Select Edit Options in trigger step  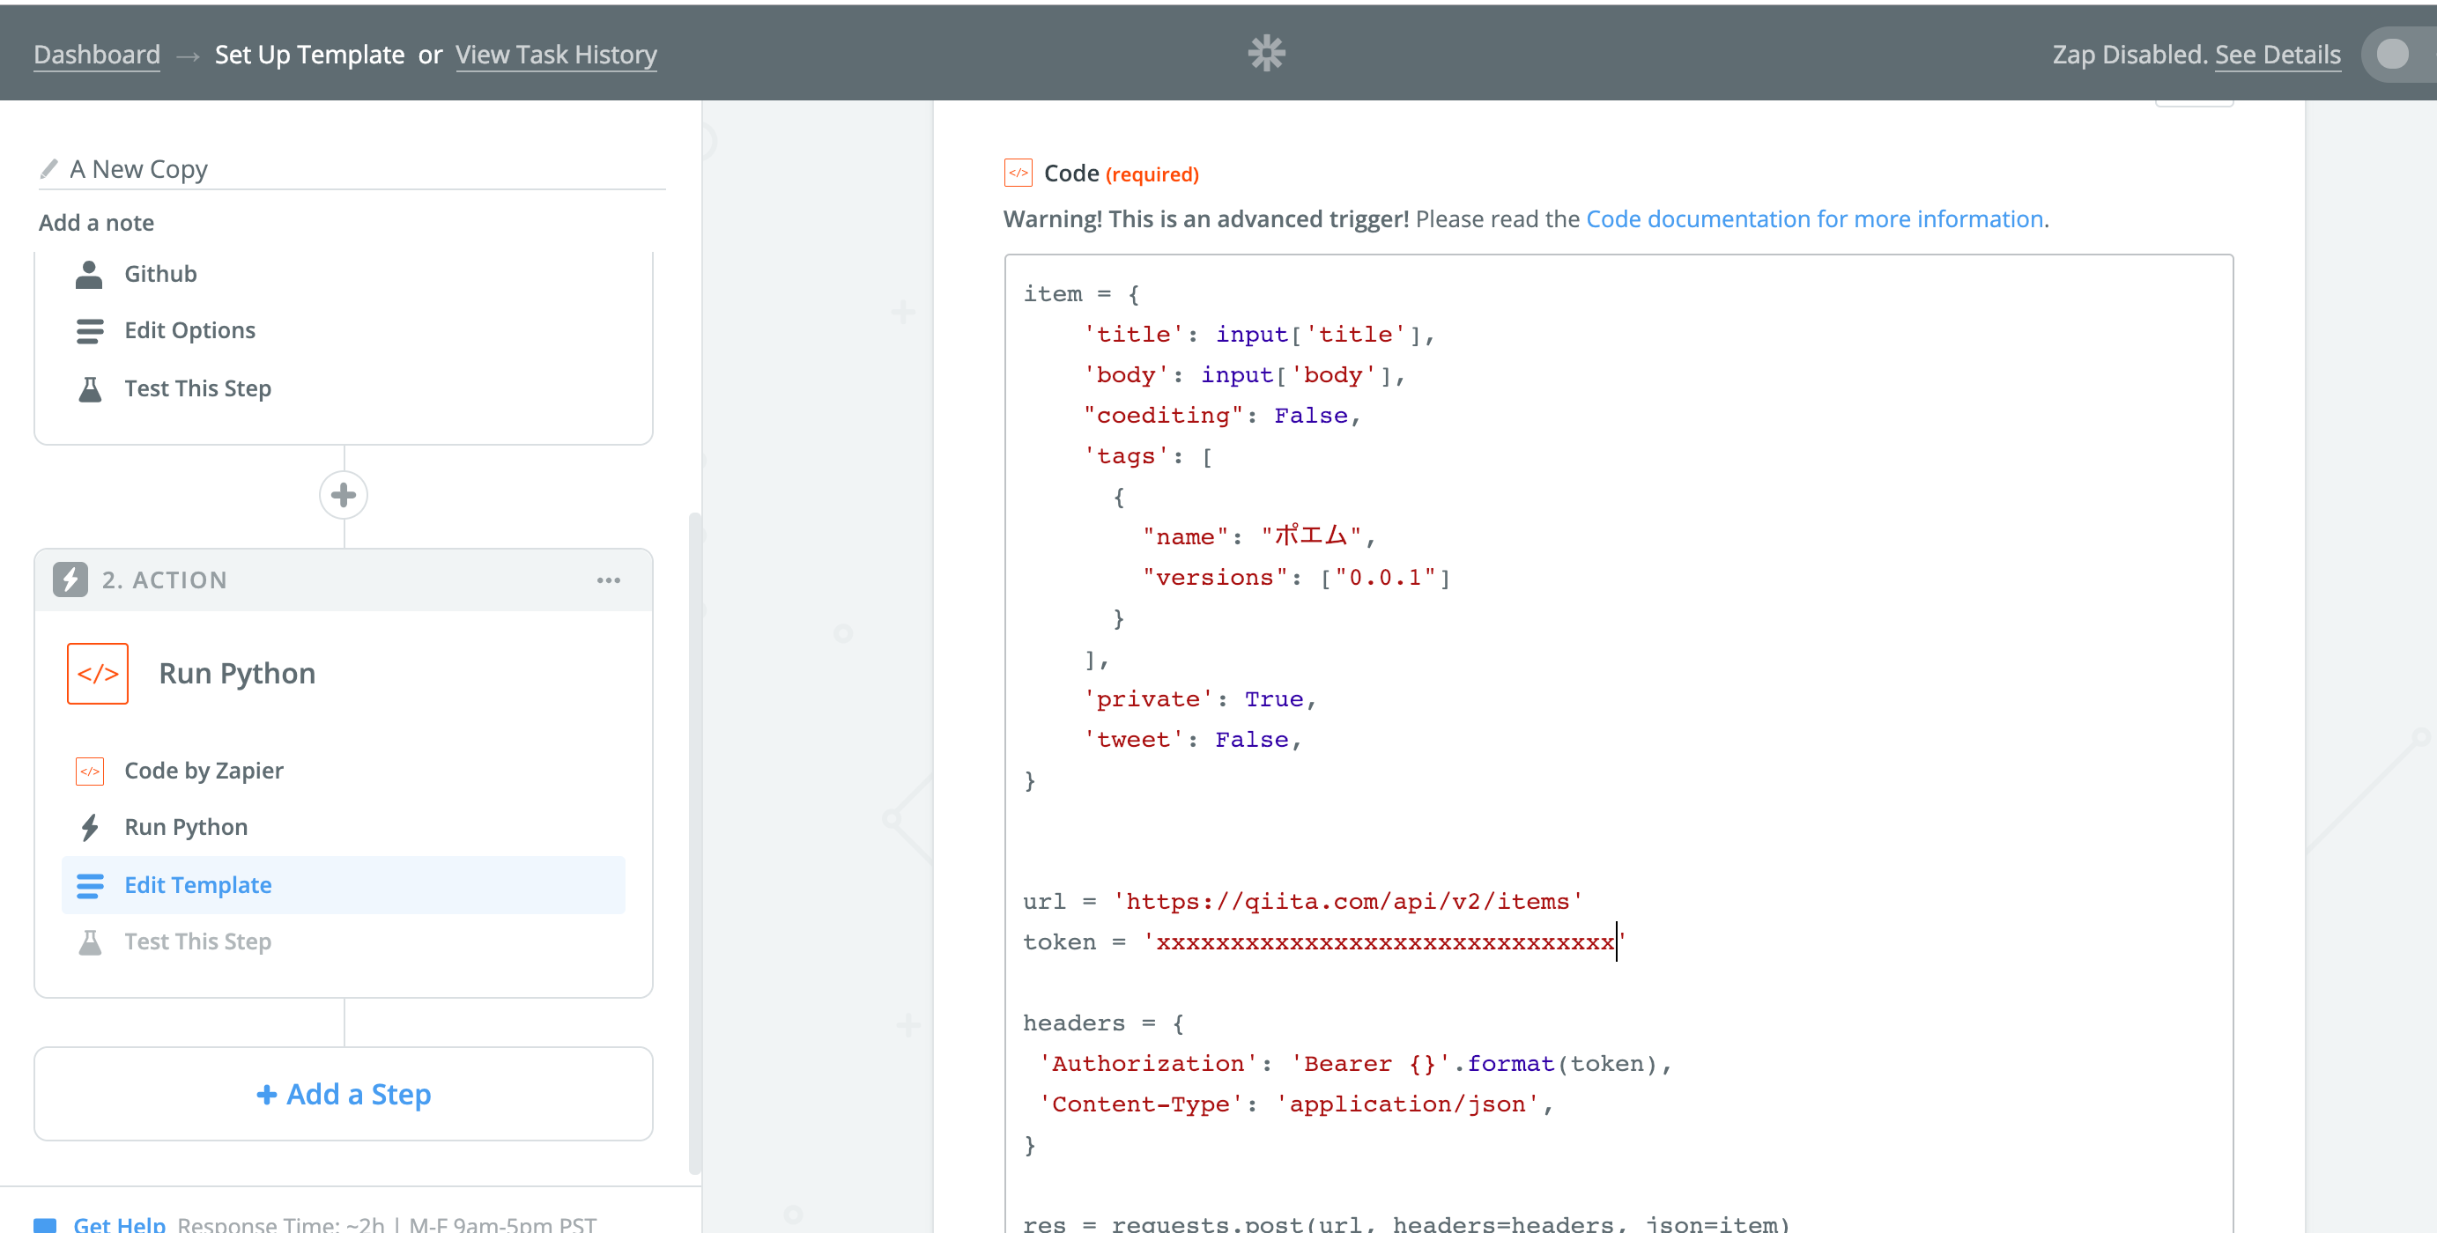click(190, 330)
